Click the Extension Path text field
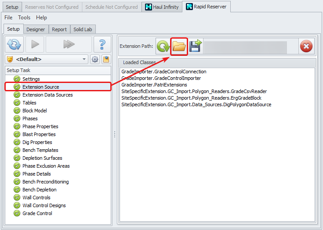 pyautogui.click(x=250, y=46)
